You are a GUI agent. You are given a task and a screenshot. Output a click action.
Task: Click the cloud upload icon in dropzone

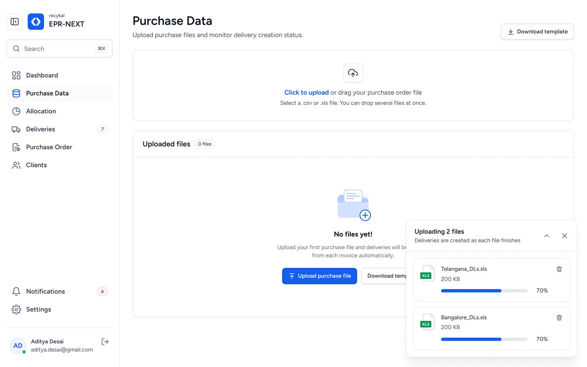tap(353, 73)
